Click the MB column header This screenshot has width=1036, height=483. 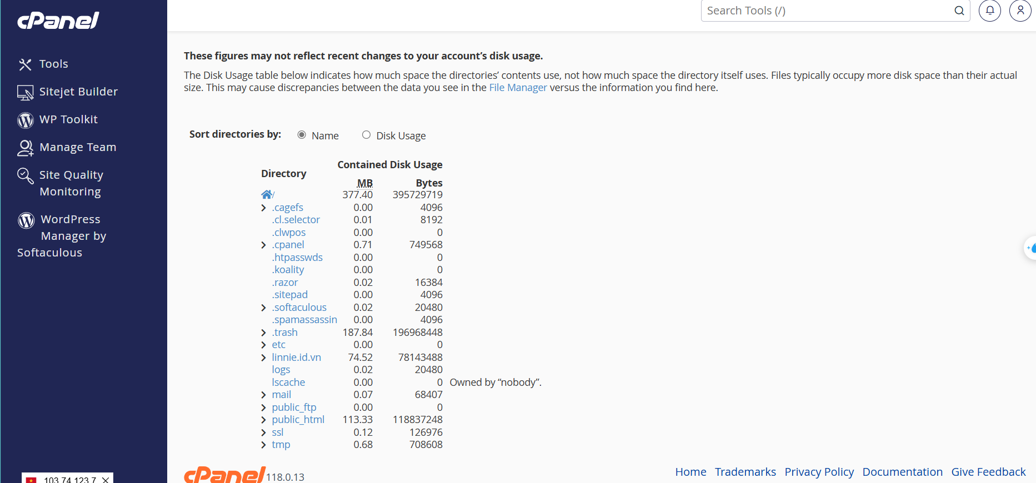pyautogui.click(x=364, y=183)
